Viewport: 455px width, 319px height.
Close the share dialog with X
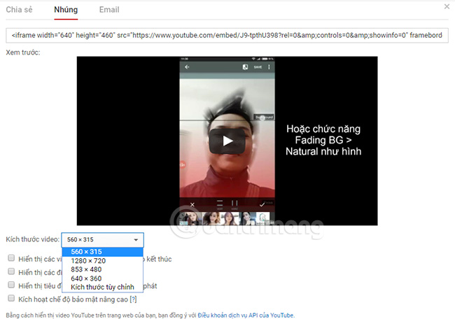pyautogui.click(x=447, y=6)
